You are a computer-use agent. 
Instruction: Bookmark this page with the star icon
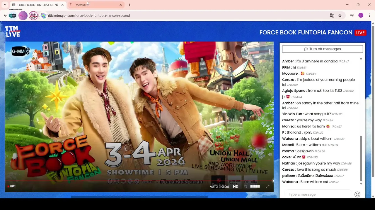pos(340,15)
